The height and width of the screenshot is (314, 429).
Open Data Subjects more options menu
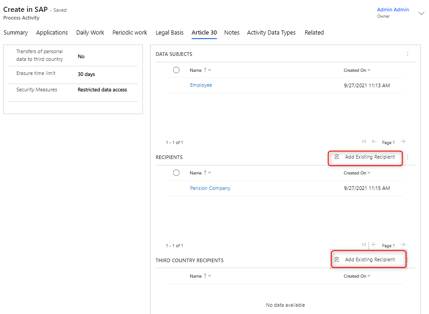(408, 54)
